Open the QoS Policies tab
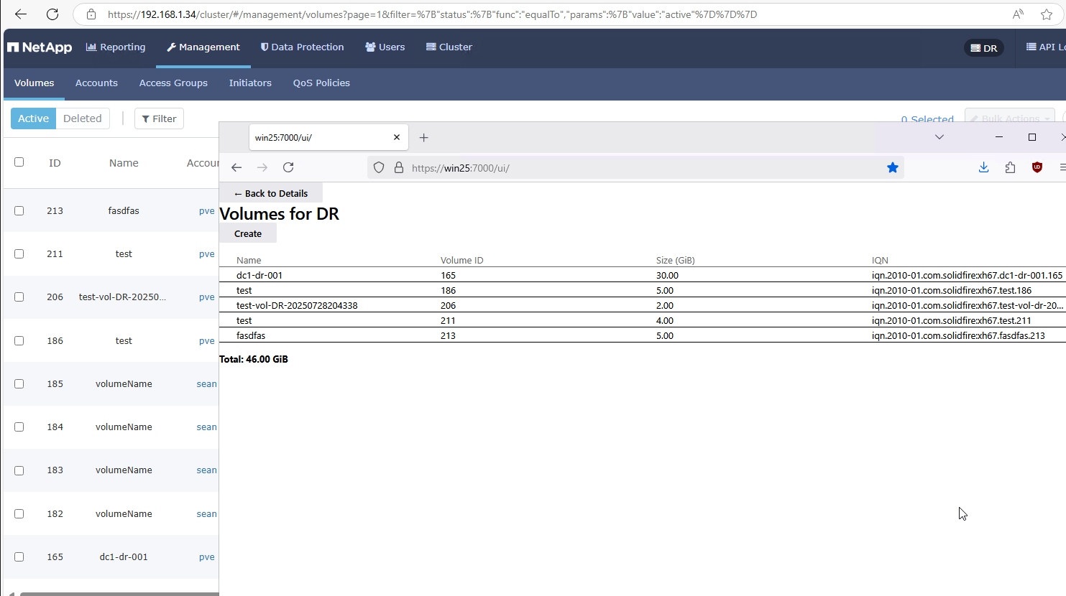Image resolution: width=1066 pixels, height=596 pixels. 321,83
